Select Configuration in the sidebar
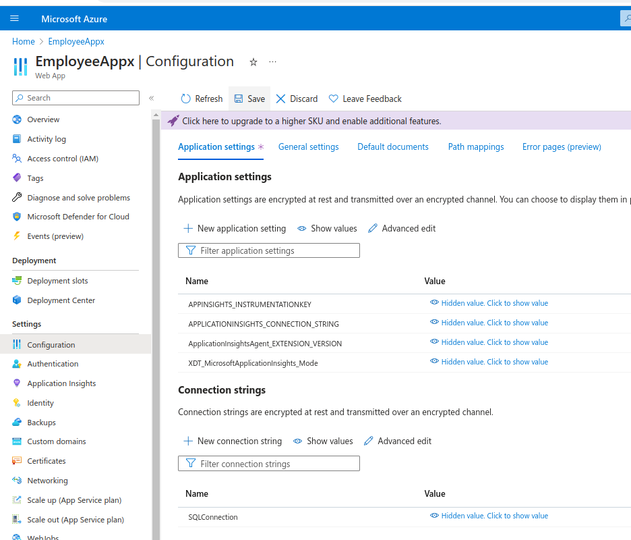This screenshot has width=631, height=540. [x=76, y=344]
